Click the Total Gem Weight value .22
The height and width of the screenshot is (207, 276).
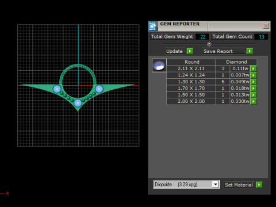[x=202, y=37]
